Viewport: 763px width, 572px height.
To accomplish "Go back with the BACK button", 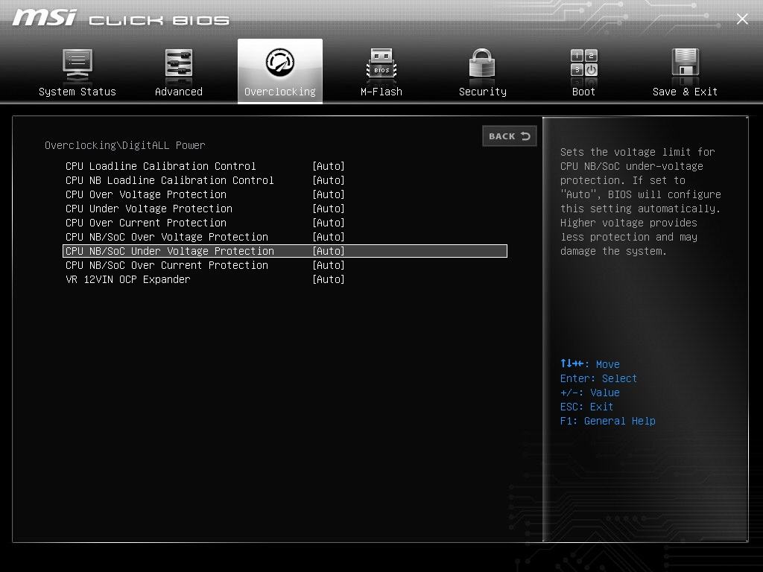I will pos(510,136).
